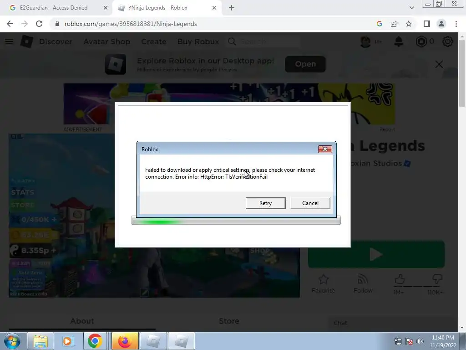Click the Report link under the advertisement

(387, 129)
